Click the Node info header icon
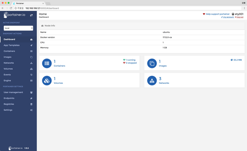This screenshot has height=151, width=247. [x=42, y=26]
